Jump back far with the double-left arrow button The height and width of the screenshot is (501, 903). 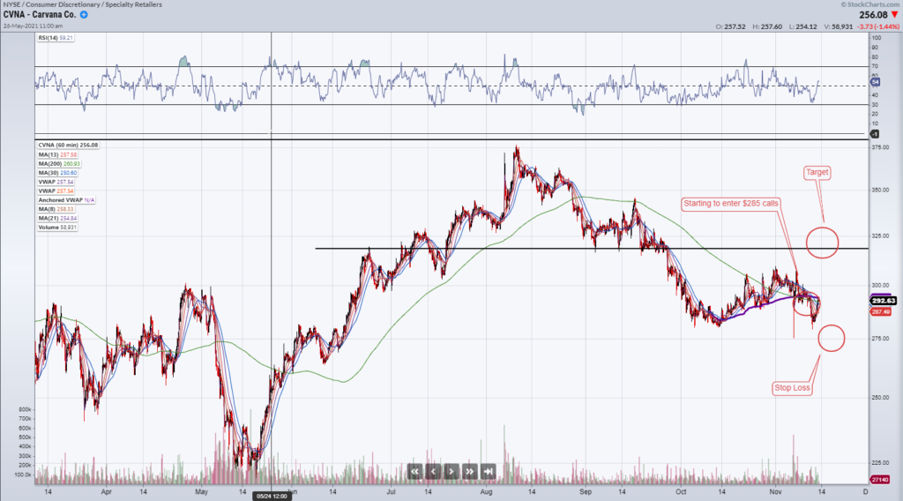click(x=414, y=472)
